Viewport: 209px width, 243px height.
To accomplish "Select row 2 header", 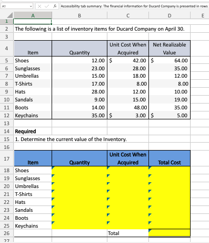I will tap(6, 29).
